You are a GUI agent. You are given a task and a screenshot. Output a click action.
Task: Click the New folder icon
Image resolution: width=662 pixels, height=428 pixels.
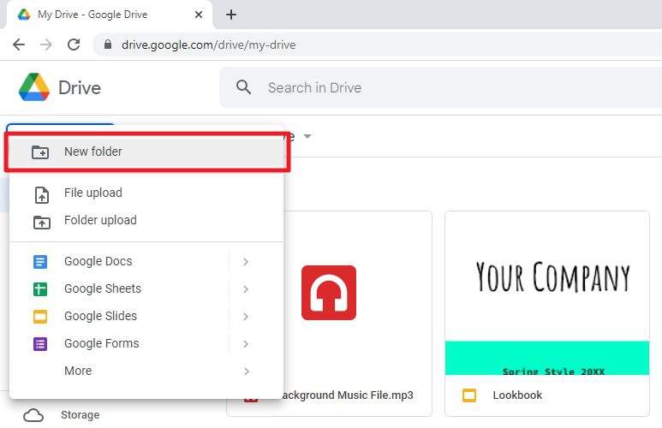click(x=40, y=152)
